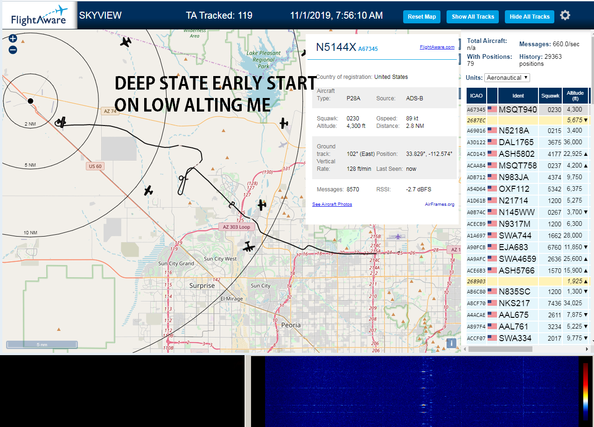Image resolution: width=594 pixels, height=427 pixels.
Task: Click the SKYVIEW title text
Action: 100,15
